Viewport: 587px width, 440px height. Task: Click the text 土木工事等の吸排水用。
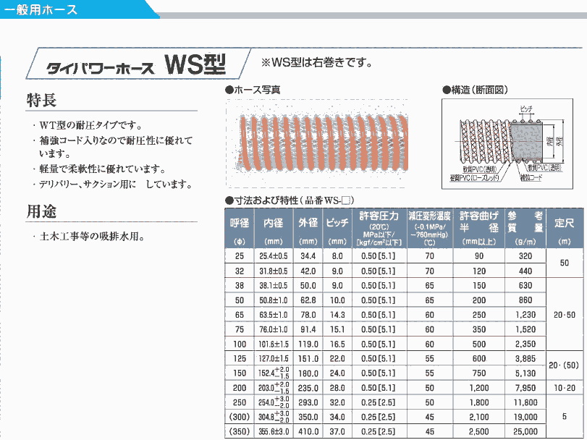[92, 237]
